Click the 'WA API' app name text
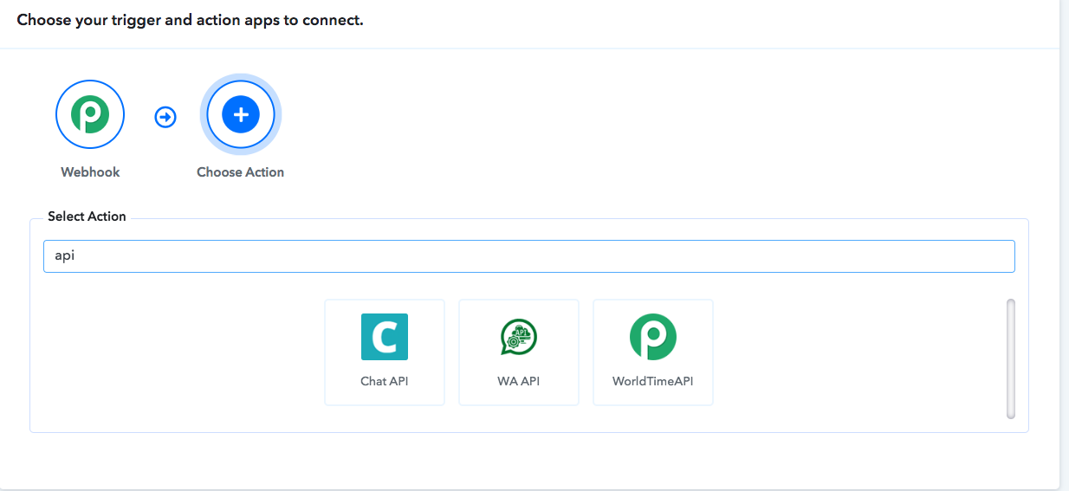This screenshot has width=1069, height=491. coord(518,381)
